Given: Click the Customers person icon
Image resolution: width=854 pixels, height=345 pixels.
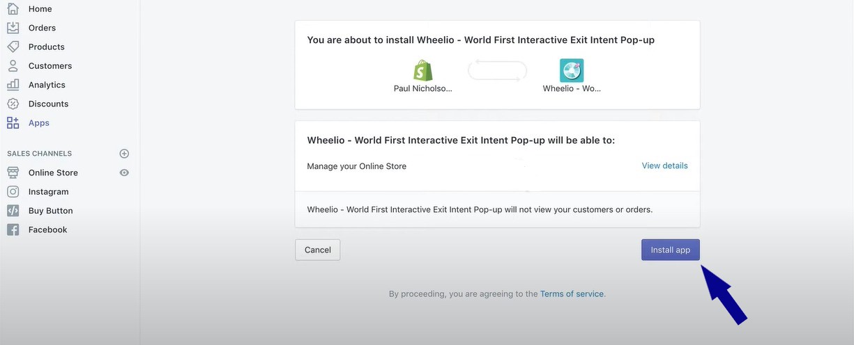Looking at the screenshot, I should click(x=13, y=65).
